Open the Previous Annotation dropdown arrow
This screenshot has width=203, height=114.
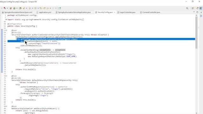coord(38,8)
